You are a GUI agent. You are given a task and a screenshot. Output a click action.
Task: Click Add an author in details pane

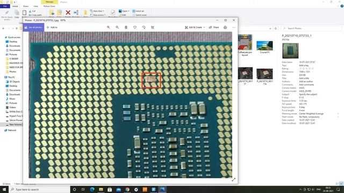tap(306, 81)
